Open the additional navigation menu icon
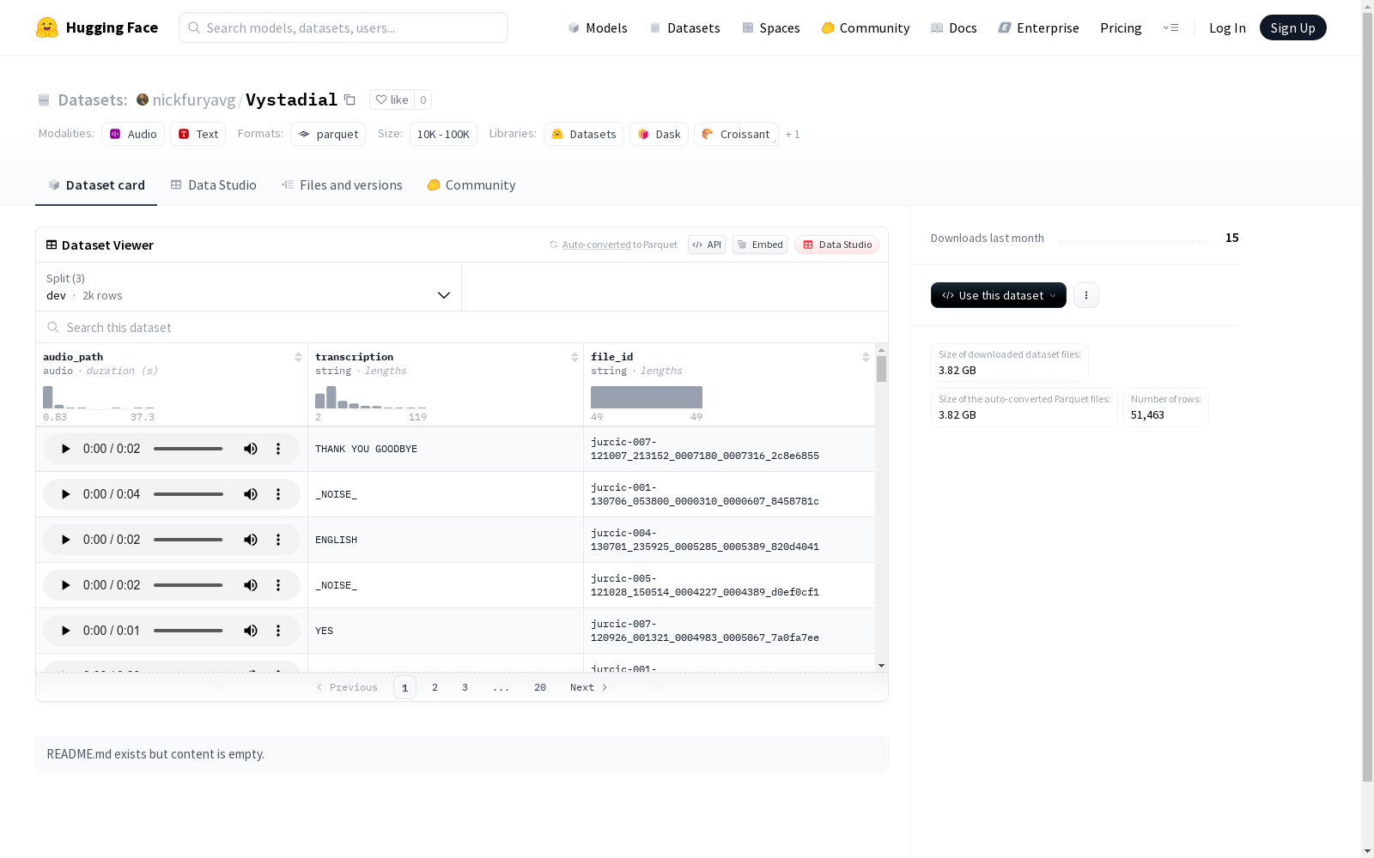 (1170, 27)
